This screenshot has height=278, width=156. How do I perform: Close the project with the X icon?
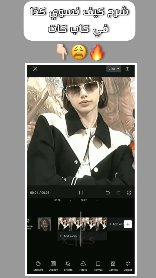click(x=35, y=69)
